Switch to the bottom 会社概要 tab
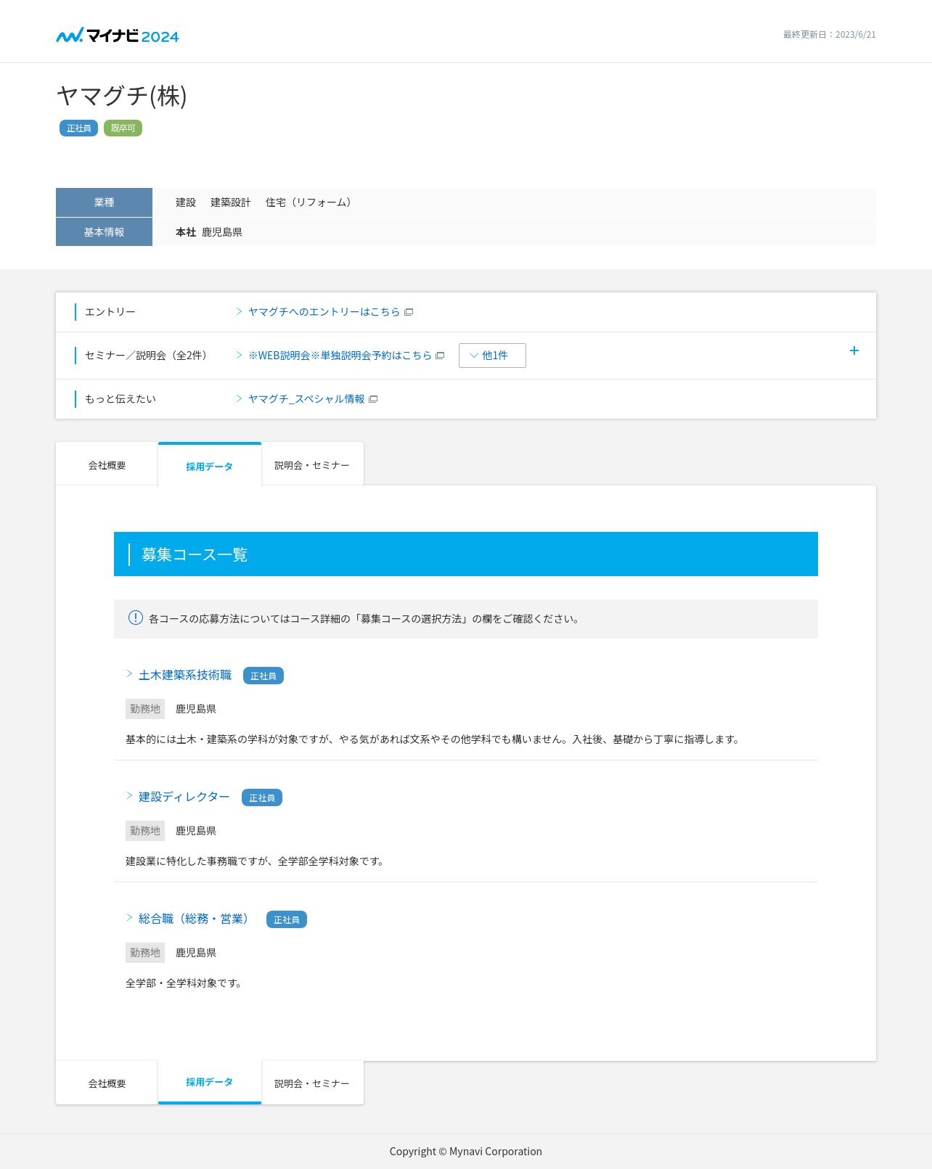The height and width of the screenshot is (1169, 932). [107, 1083]
